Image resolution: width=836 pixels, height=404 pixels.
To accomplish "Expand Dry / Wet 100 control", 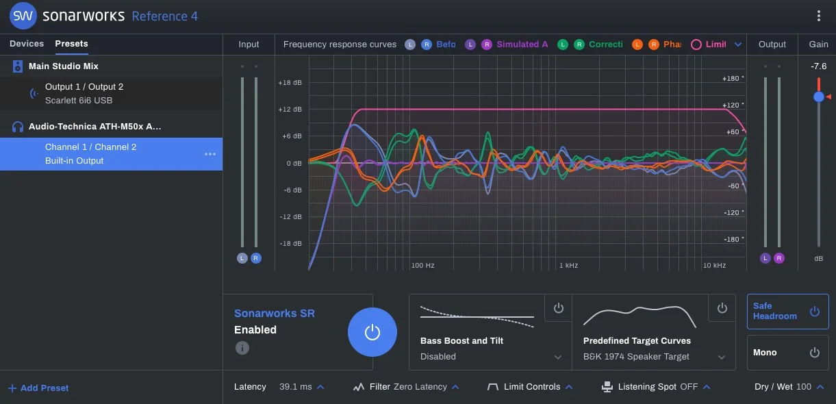I will tap(820, 387).
